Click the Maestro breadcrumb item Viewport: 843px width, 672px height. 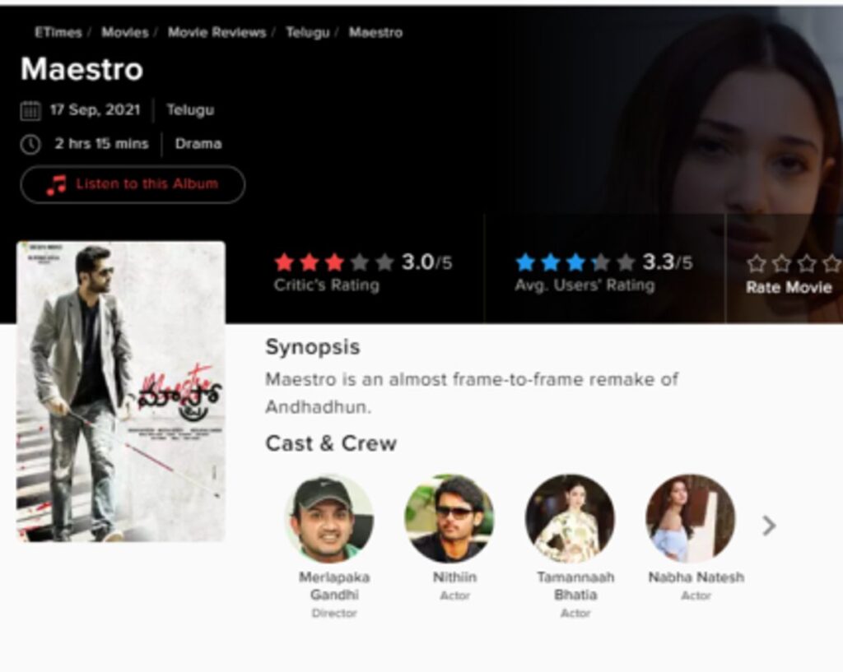pos(375,33)
